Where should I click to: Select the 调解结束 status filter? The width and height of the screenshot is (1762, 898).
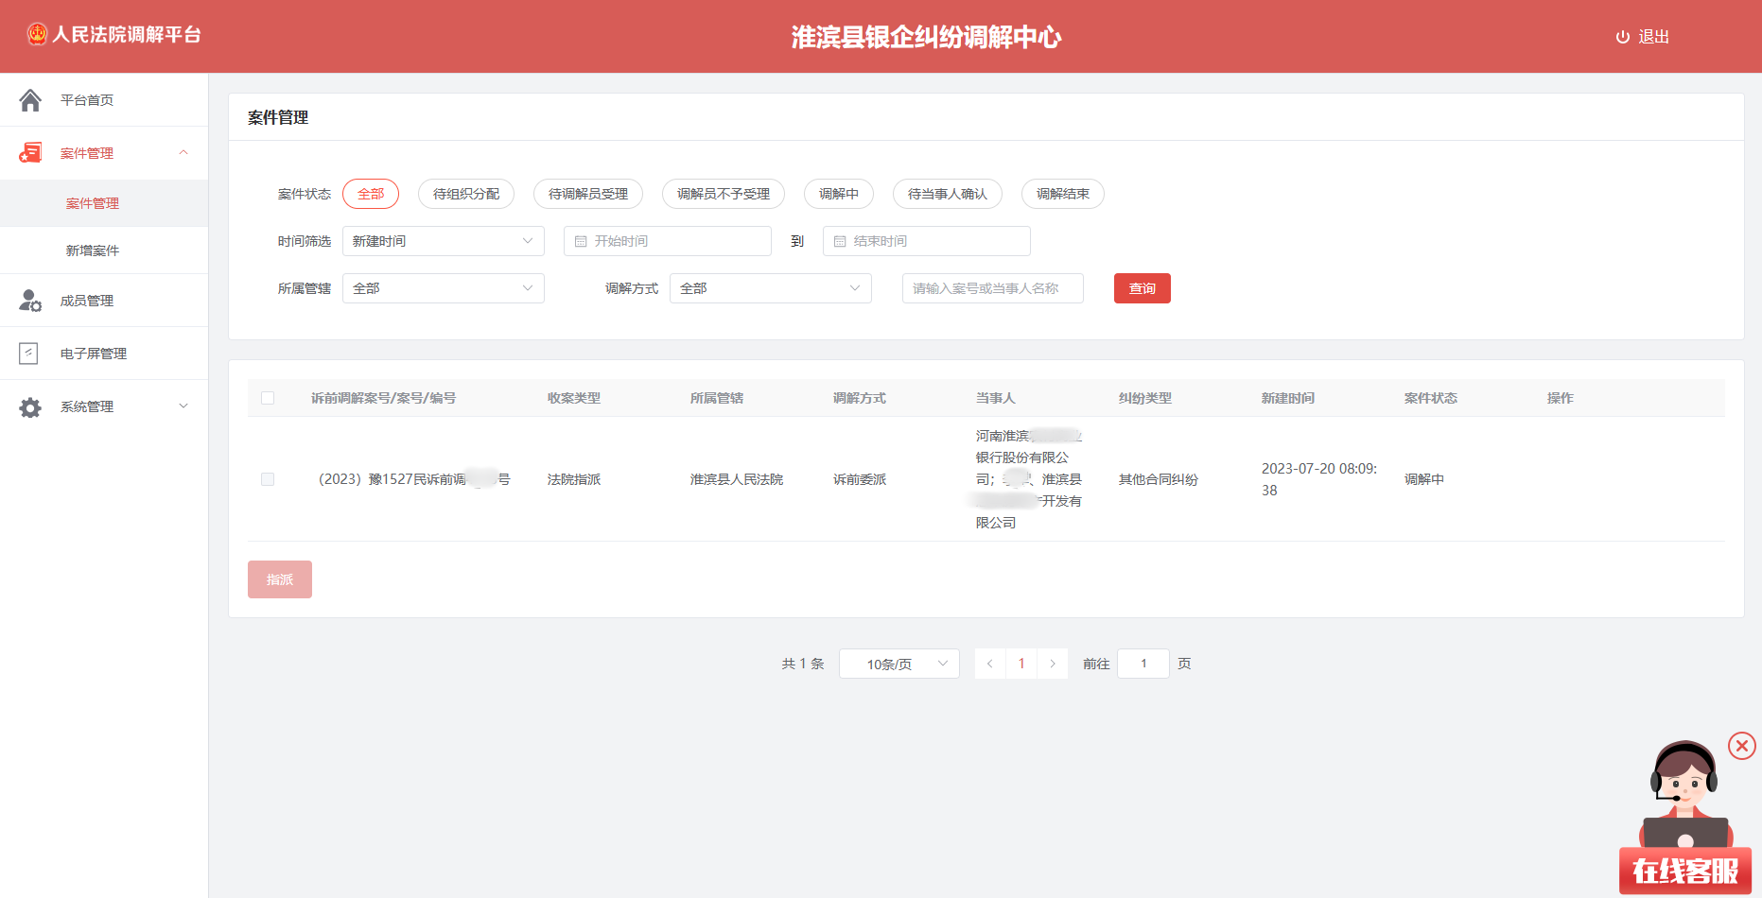coord(1063,194)
